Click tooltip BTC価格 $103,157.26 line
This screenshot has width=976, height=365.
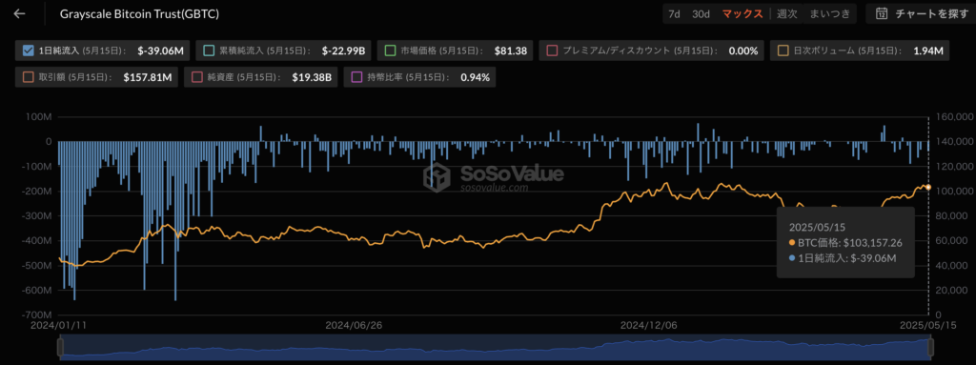[x=844, y=243]
